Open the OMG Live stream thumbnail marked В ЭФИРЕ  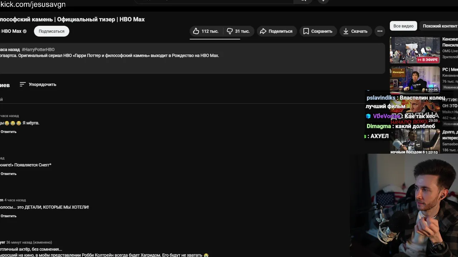coord(415,50)
